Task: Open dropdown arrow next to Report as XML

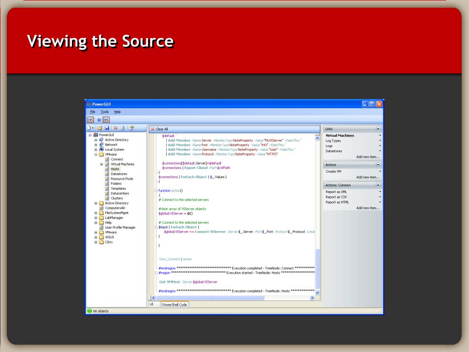Action: pyautogui.click(x=380, y=192)
